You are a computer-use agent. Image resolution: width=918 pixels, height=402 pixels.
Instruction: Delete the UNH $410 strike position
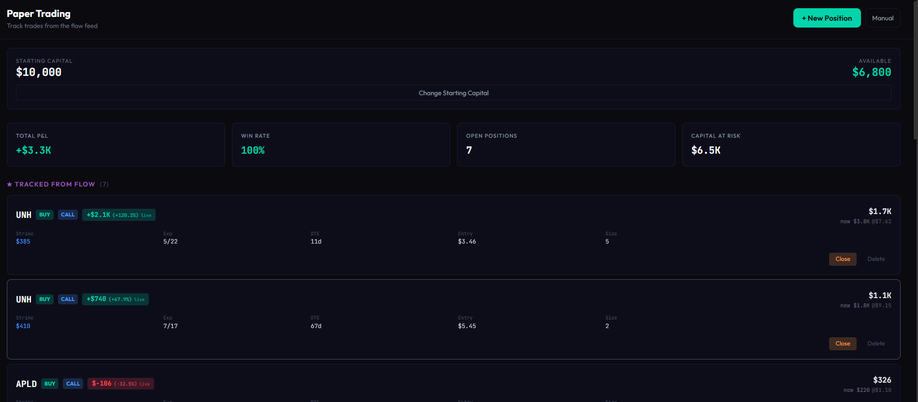tap(876, 344)
